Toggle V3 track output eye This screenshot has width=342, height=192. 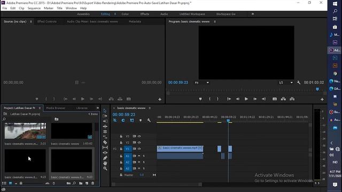[x=139, y=137]
